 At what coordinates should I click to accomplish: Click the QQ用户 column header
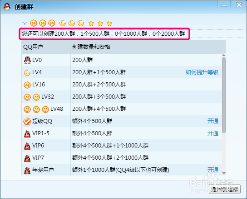tap(33, 47)
